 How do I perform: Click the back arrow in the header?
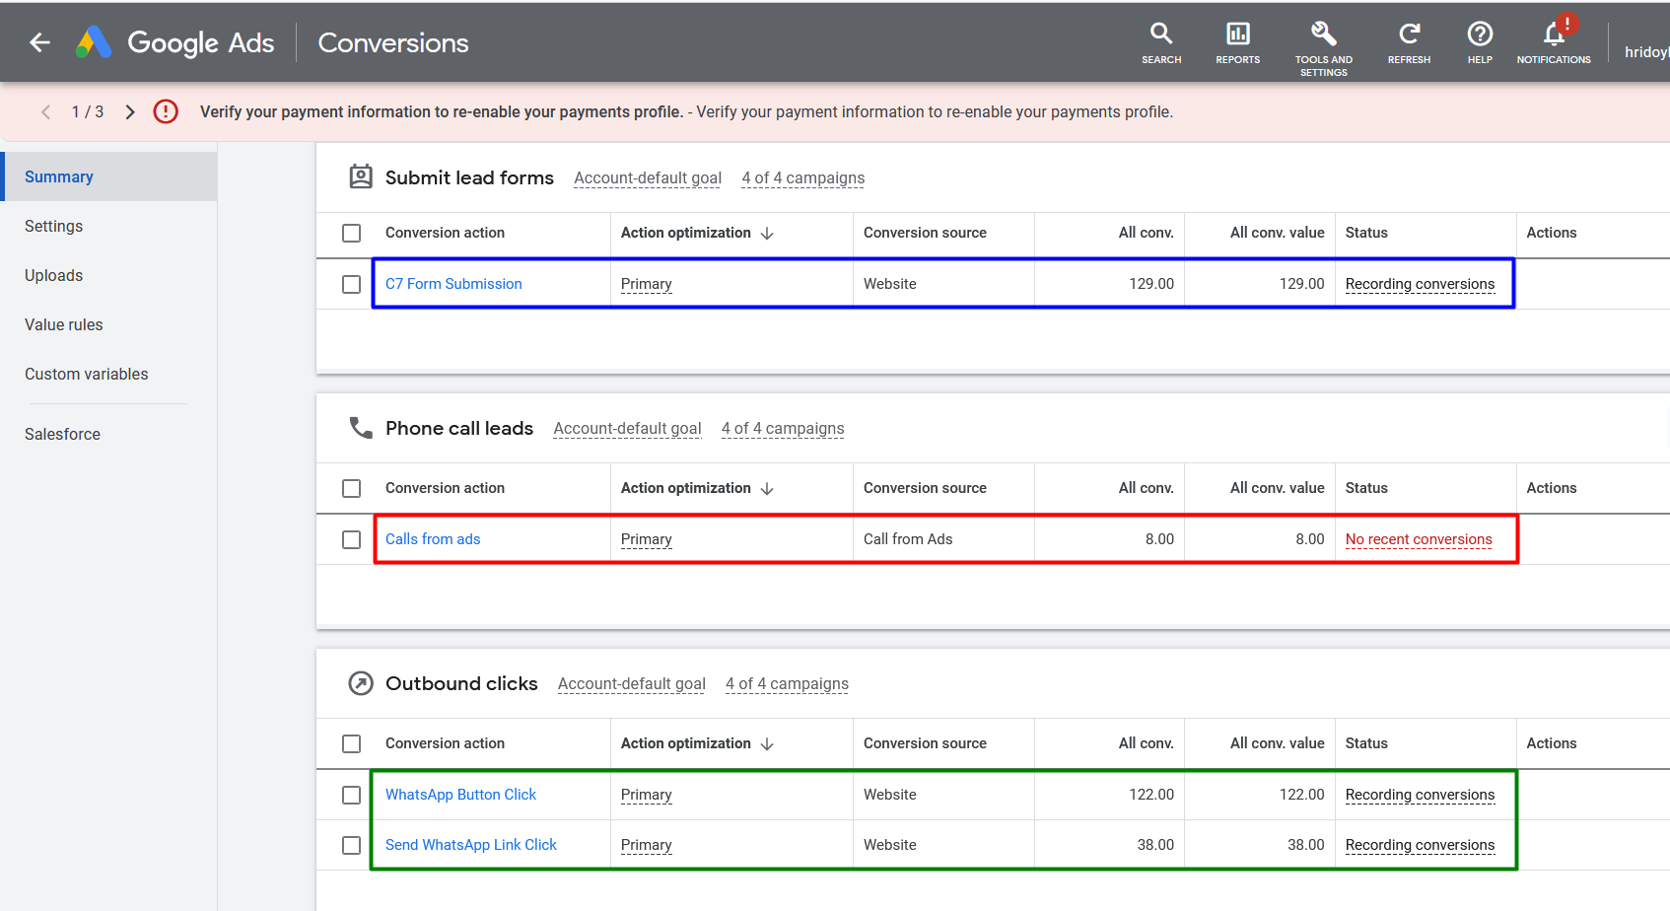[39, 42]
